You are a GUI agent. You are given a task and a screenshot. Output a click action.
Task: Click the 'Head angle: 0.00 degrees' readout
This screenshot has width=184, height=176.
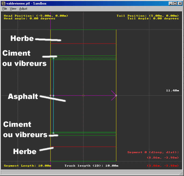point(30,19)
